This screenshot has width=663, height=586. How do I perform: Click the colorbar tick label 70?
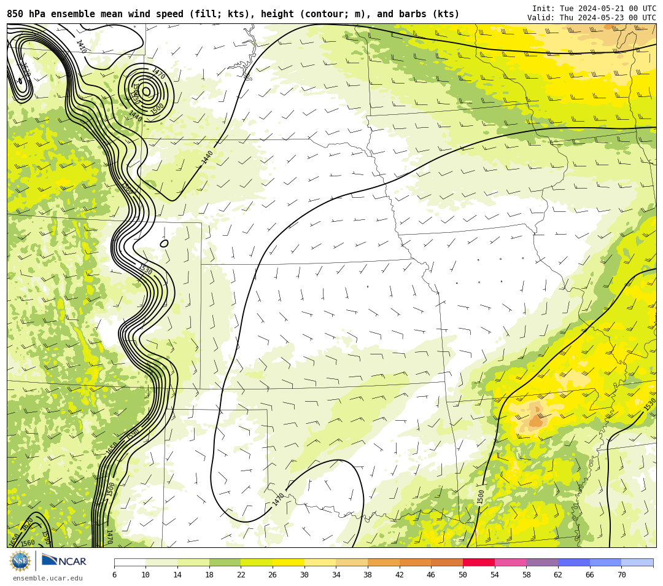point(621,574)
